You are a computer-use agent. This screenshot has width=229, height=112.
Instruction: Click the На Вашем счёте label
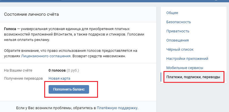(18, 70)
